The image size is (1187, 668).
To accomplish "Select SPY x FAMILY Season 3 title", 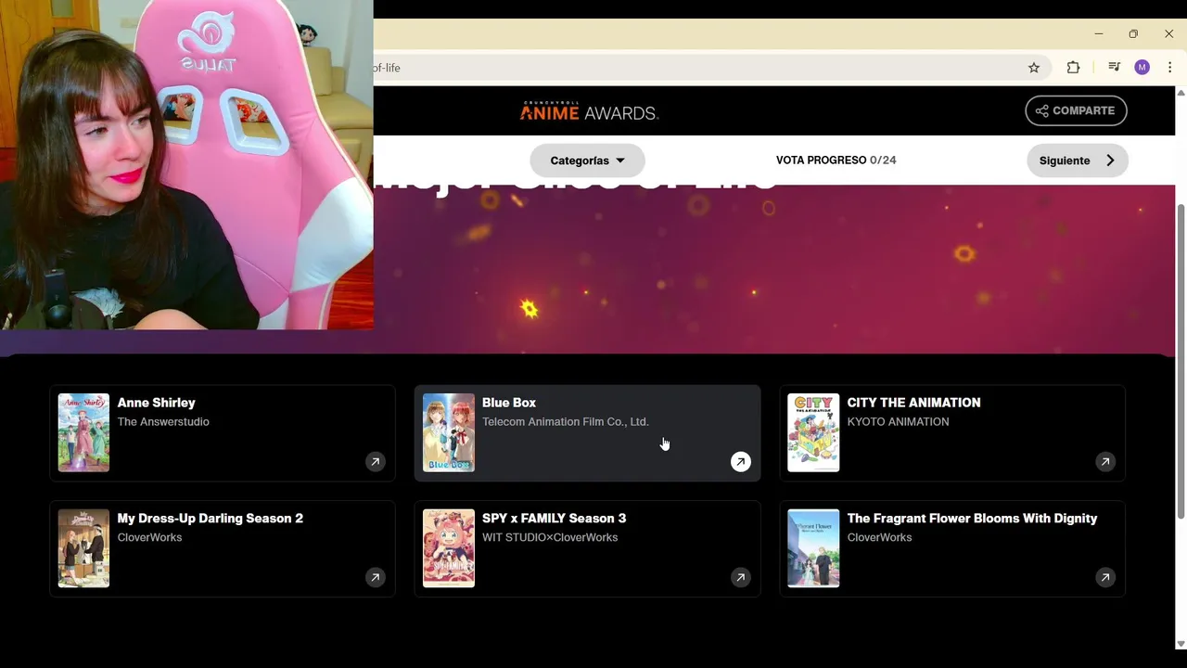I will 554,519.
